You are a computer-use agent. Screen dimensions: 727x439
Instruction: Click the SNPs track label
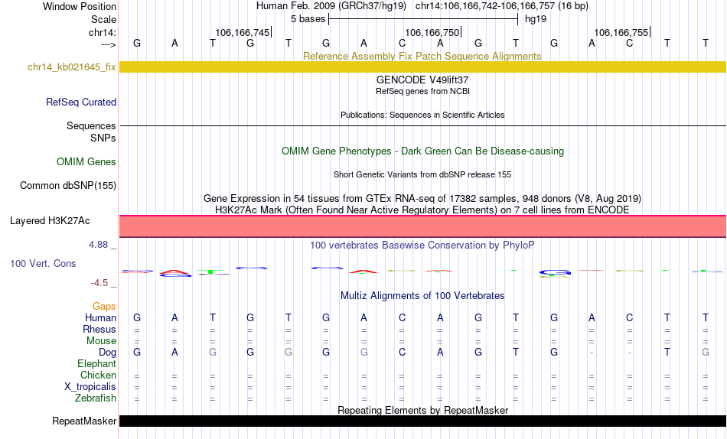click(103, 138)
